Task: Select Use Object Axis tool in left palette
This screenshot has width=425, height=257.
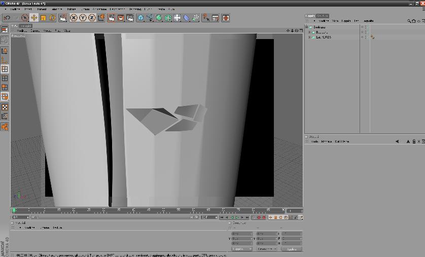Action: (5, 60)
